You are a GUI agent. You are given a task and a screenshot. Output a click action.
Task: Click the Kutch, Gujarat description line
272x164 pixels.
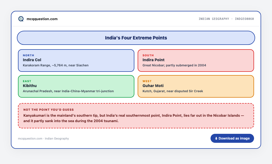(173, 91)
